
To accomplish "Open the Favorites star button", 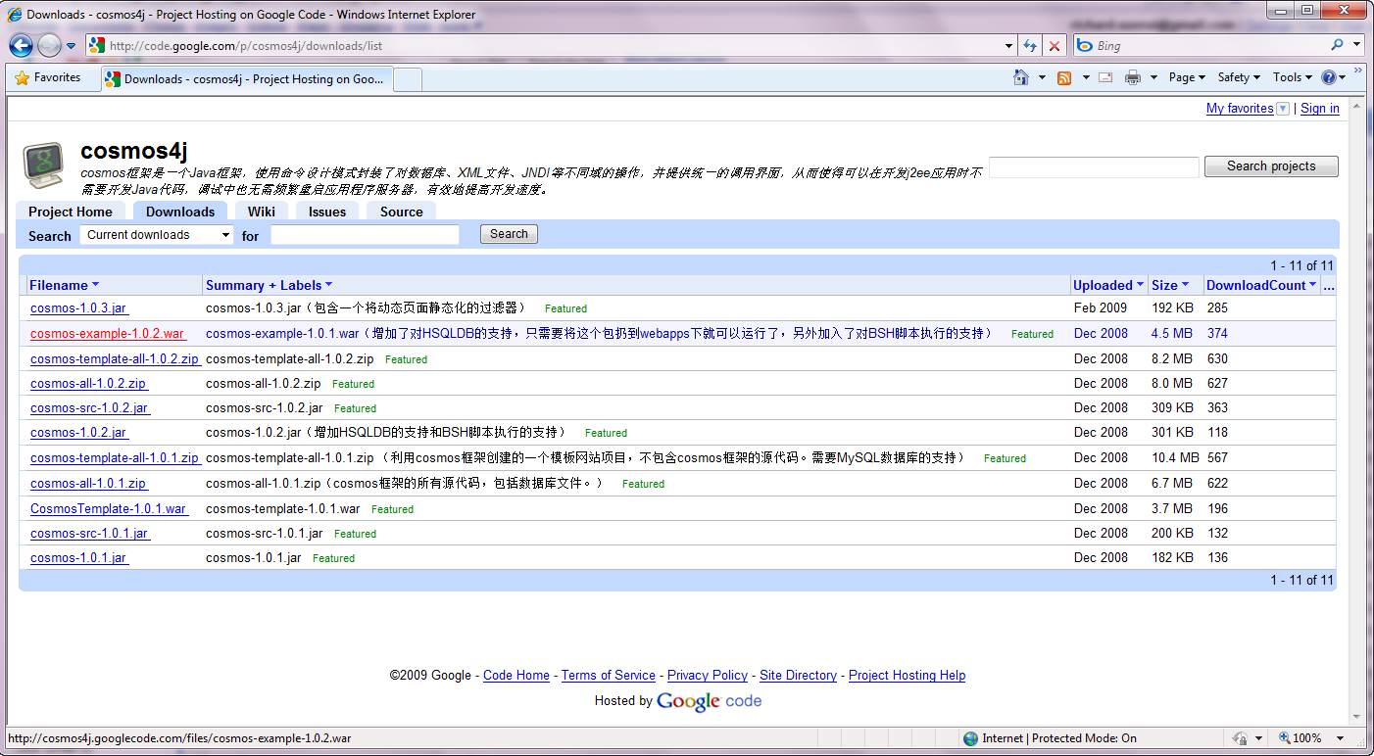I will [48, 77].
